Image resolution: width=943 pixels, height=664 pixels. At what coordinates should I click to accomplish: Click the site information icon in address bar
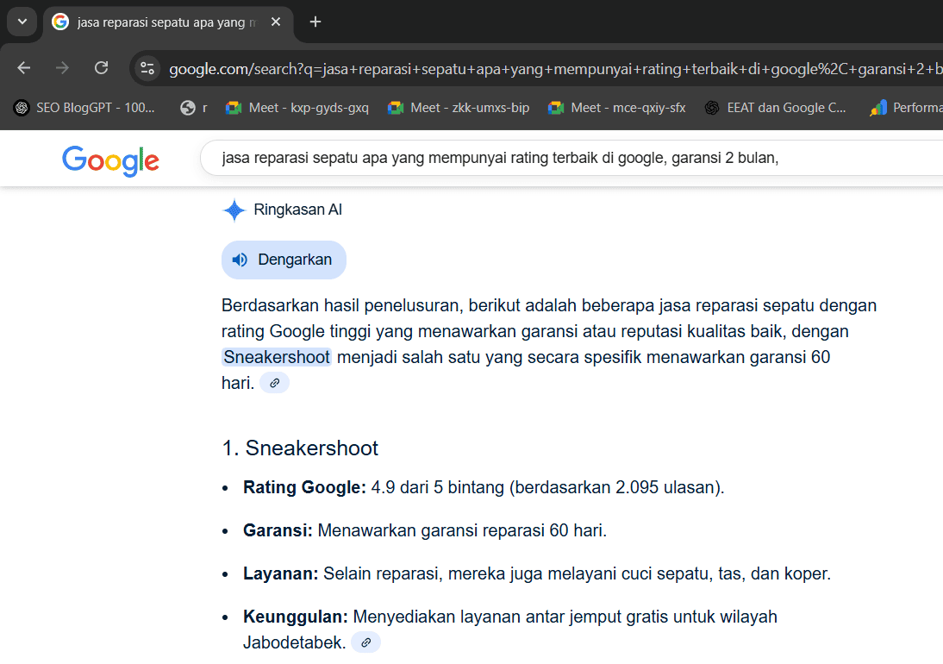(x=147, y=69)
